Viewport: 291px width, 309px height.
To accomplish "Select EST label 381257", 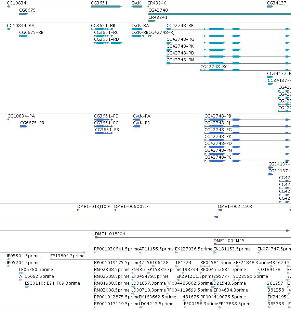I will click(275, 283).
